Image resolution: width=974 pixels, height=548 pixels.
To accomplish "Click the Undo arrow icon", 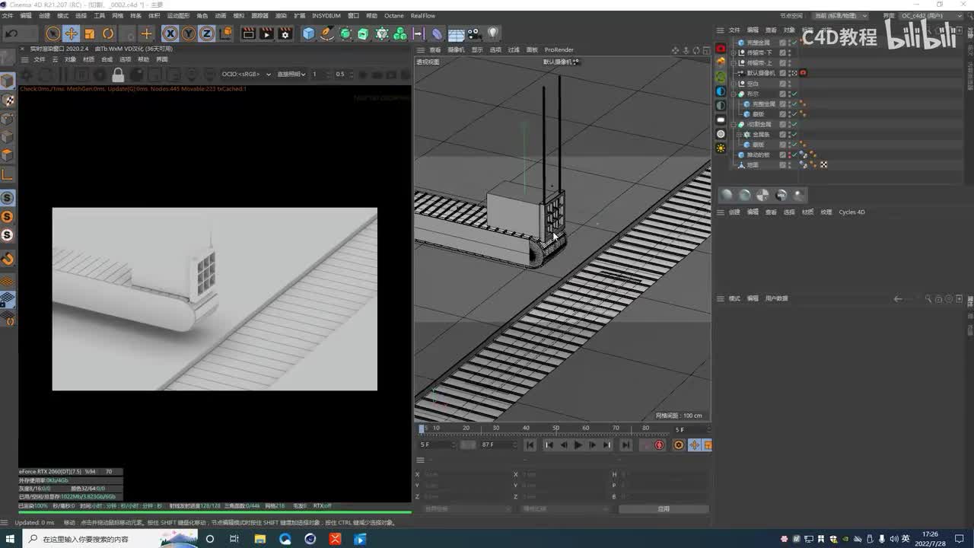I will click(x=11, y=33).
